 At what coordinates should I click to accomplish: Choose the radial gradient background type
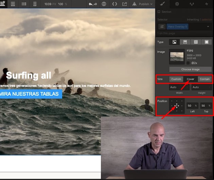click(196, 42)
